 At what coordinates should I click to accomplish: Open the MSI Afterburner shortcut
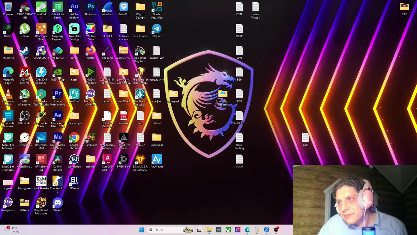point(25,98)
